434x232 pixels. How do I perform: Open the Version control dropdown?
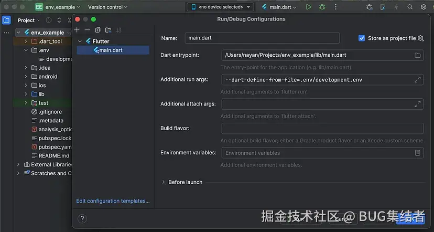tap(107, 7)
